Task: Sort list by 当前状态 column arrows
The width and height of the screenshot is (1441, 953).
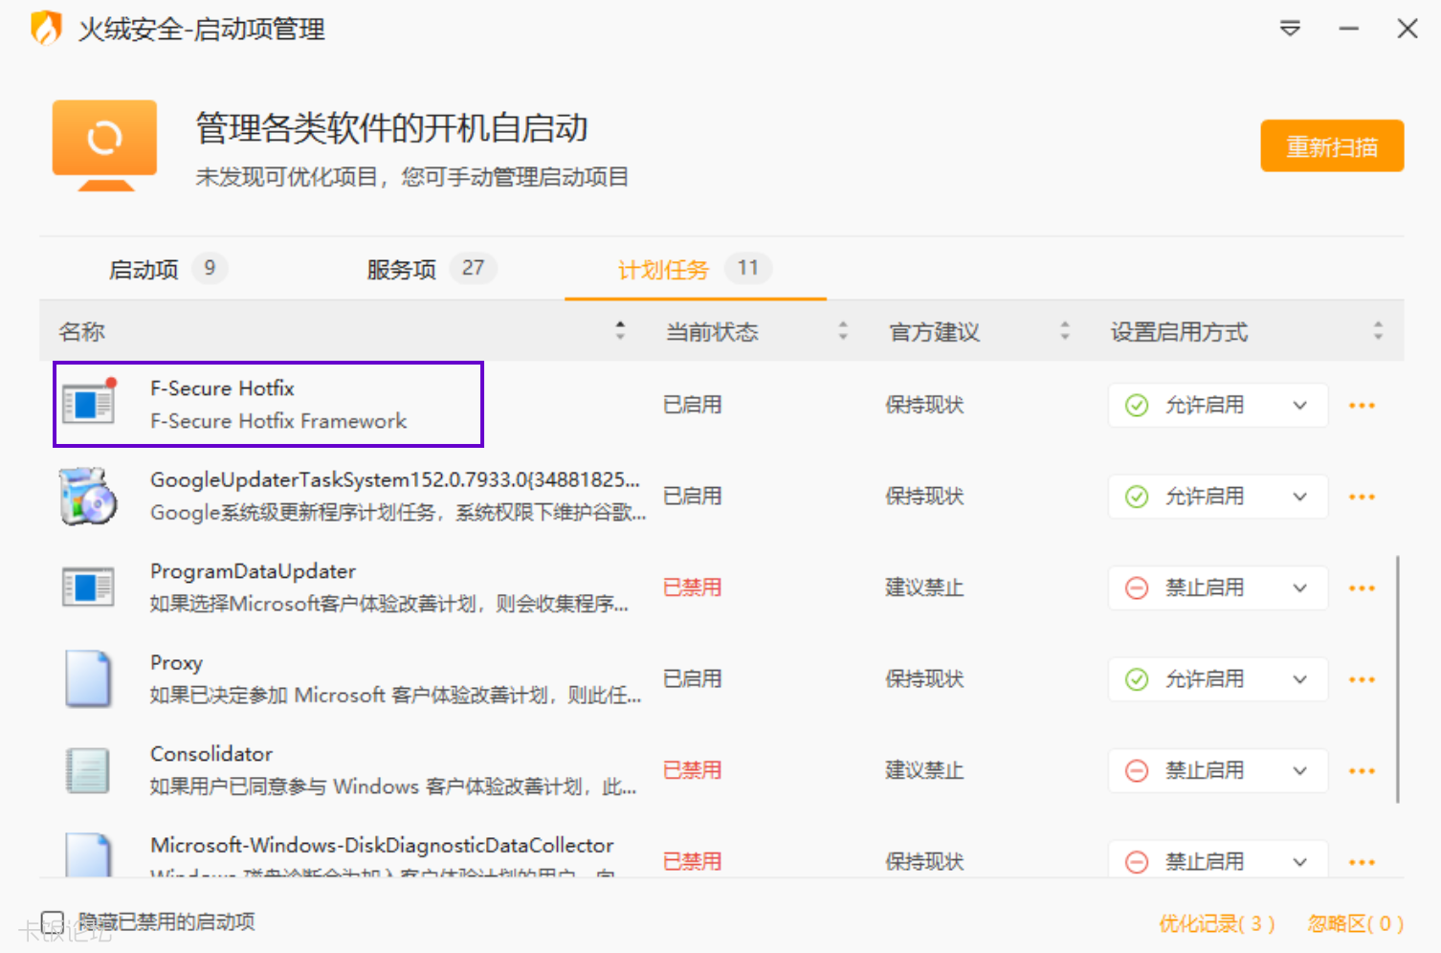Action: point(843,331)
